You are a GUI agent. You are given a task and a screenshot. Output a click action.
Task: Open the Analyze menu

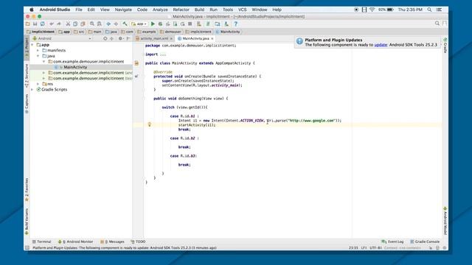coord(160,10)
